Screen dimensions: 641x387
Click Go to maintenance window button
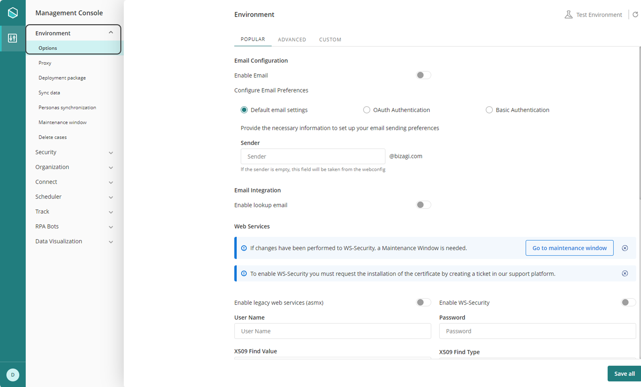[x=570, y=248]
